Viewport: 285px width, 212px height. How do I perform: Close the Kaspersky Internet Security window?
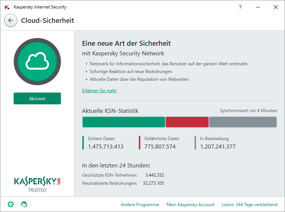coord(276,7)
